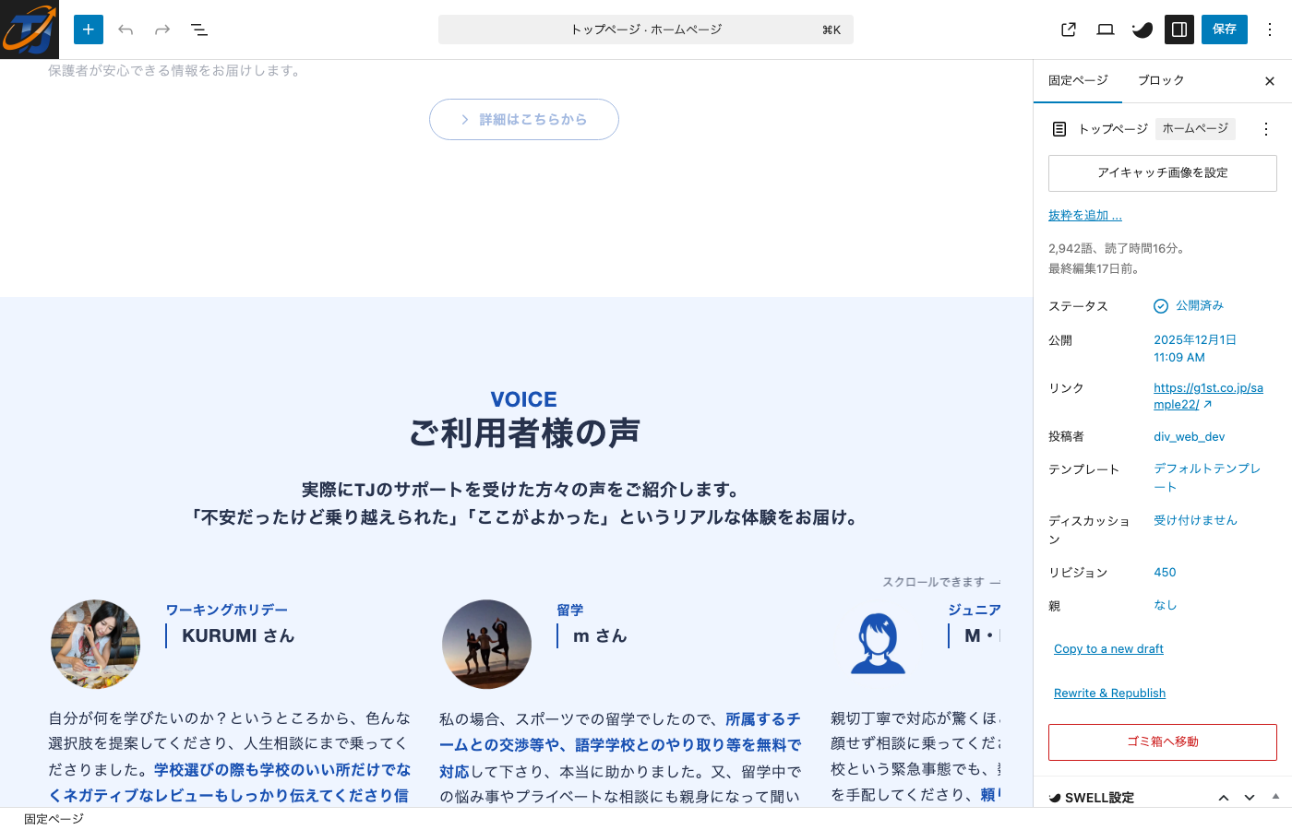This screenshot has width=1292, height=830.
Task: Click the 保存 save button
Action: pos(1224,30)
